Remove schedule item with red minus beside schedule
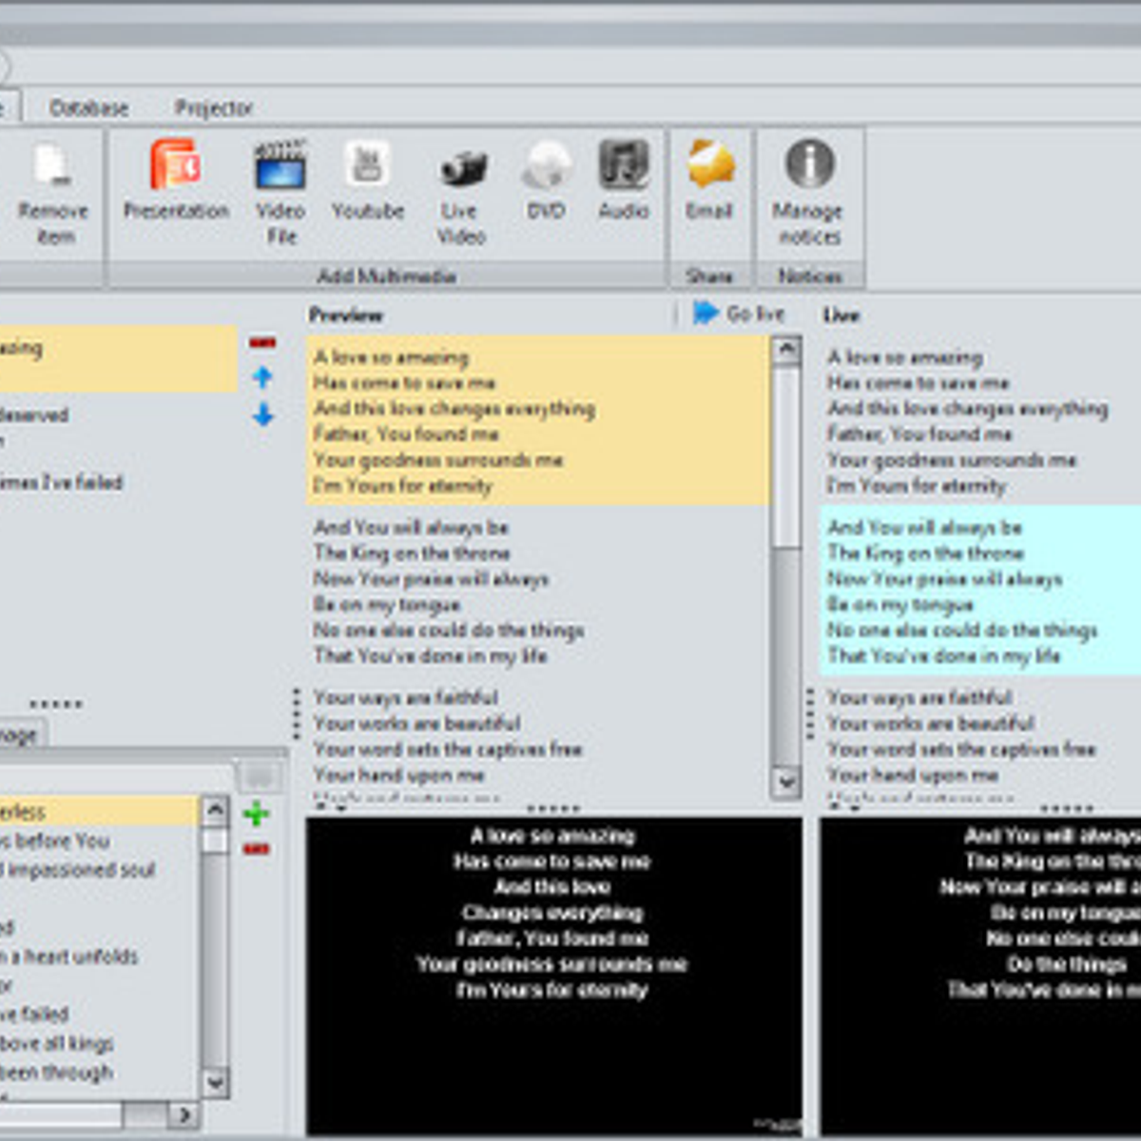Screen dimensions: 1141x1141 [x=262, y=342]
